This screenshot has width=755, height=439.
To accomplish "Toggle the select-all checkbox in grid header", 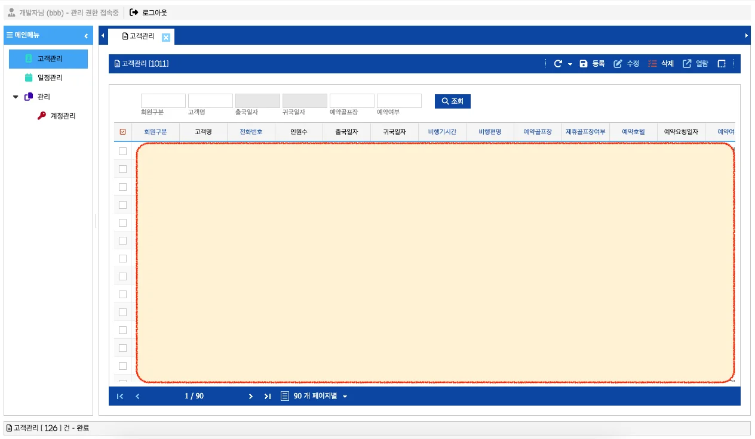I will pyautogui.click(x=123, y=132).
